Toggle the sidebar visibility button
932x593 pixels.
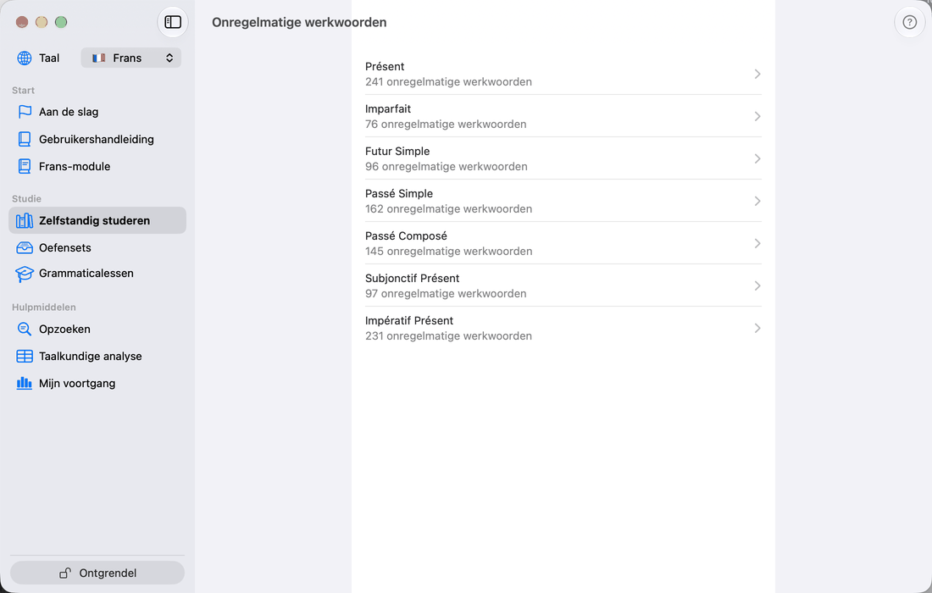coord(172,22)
